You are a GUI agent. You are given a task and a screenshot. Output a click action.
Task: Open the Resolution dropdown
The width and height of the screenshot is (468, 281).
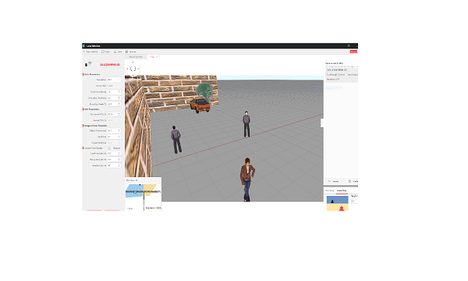114,80
